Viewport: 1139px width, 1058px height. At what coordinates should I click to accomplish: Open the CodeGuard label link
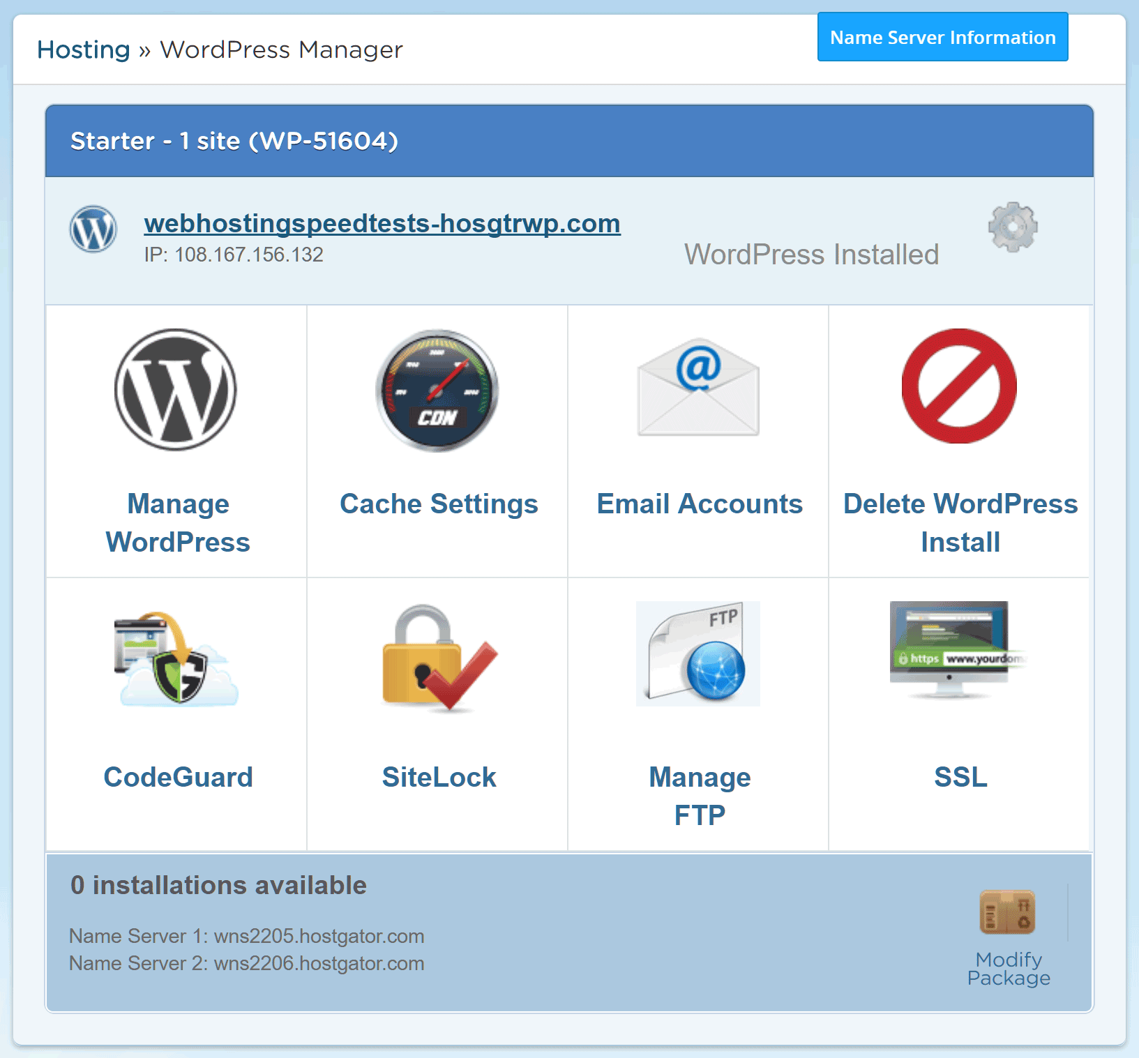[178, 777]
